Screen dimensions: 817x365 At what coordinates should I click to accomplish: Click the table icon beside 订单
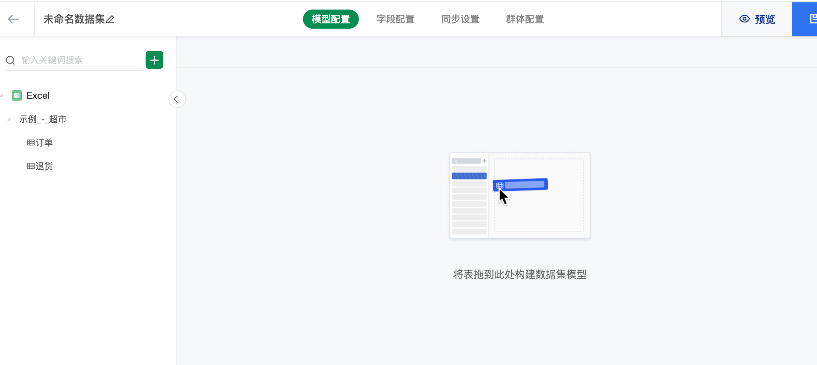coord(31,142)
